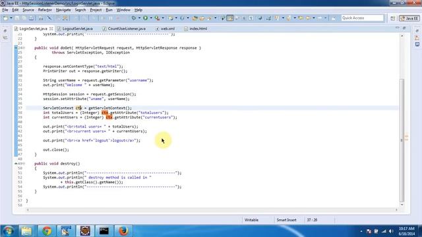Viewport: 422px width, 237px height.
Task: Click the vertical scrollbar thumb of the editor
Action: [402, 140]
